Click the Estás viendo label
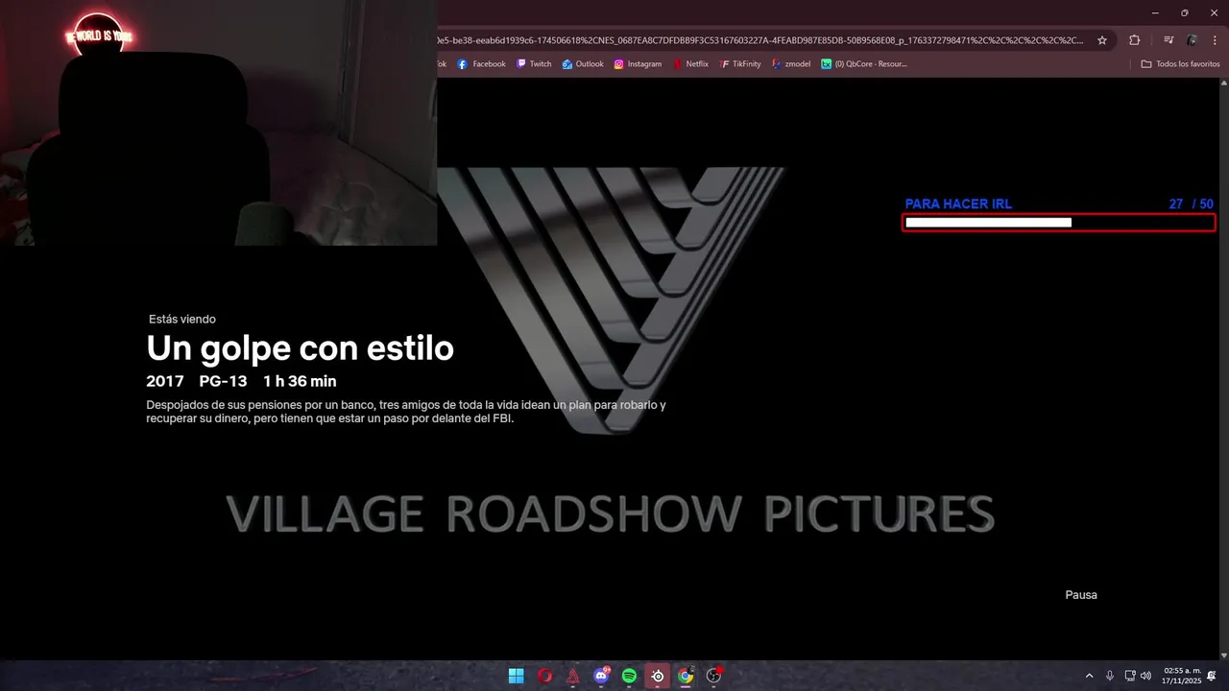This screenshot has height=691, width=1229. (182, 320)
